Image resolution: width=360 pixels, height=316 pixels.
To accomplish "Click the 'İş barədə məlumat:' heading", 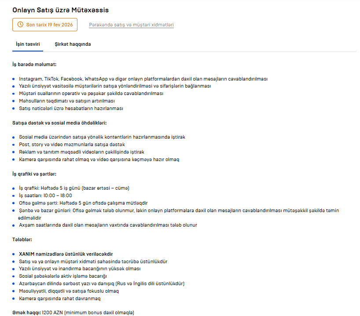I will coord(34,65).
